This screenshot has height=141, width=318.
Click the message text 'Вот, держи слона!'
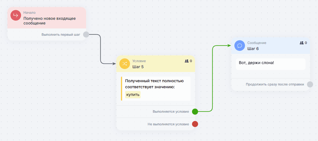(x=256, y=63)
